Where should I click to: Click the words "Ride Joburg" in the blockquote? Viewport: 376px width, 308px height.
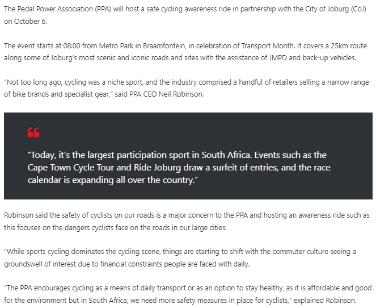tap(157, 168)
